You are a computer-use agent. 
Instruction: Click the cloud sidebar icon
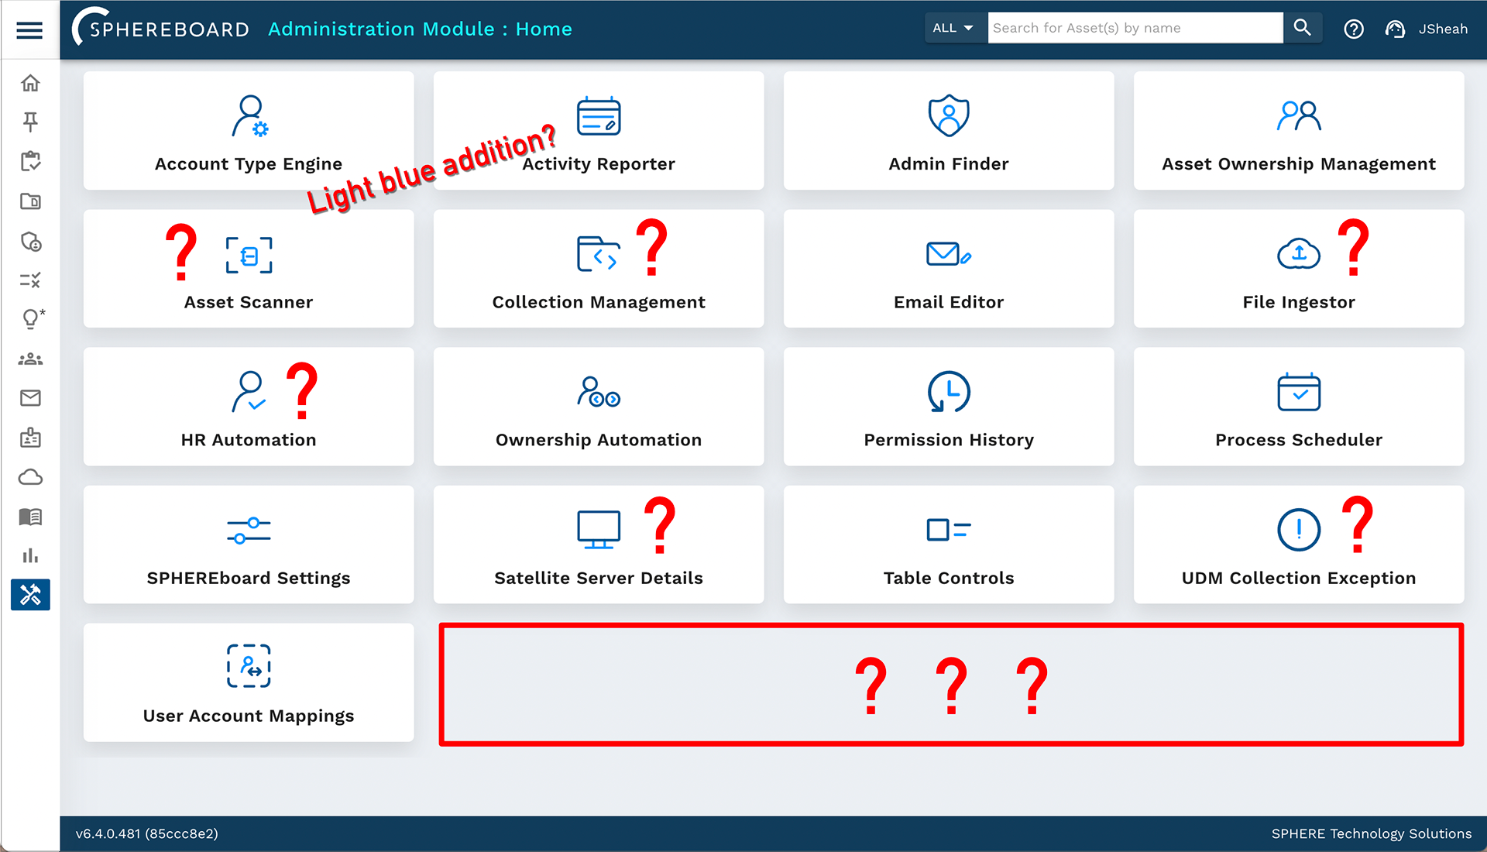[30, 477]
